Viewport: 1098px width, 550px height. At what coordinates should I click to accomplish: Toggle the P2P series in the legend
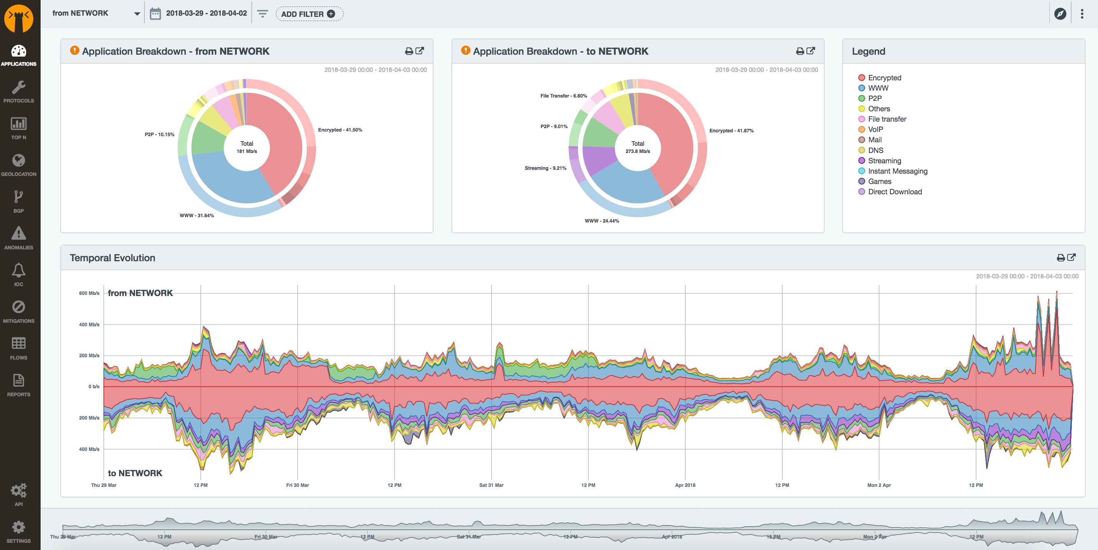(875, 98)
